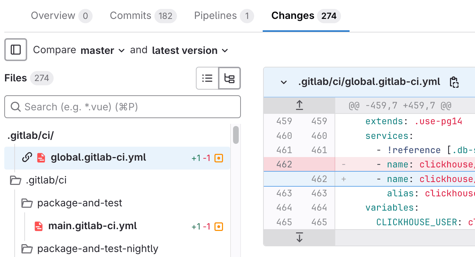Expand diff lines downward arrow
The image size is (475, 257).
coord(300,237)
